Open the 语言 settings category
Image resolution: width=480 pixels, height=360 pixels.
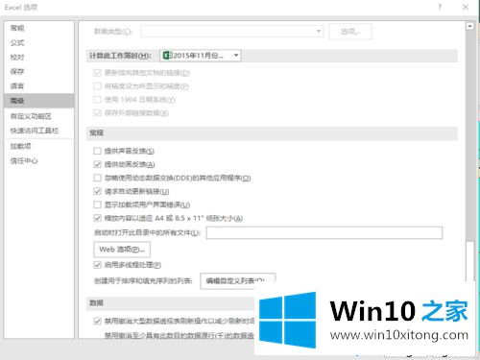(x=17, y=85)
